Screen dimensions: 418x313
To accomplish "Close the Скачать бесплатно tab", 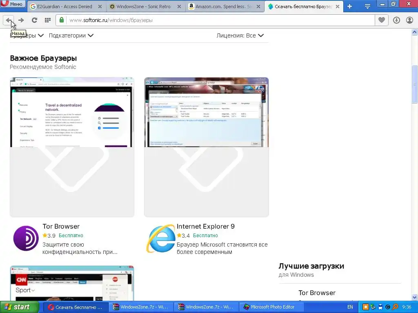I will tap(338, 7).
